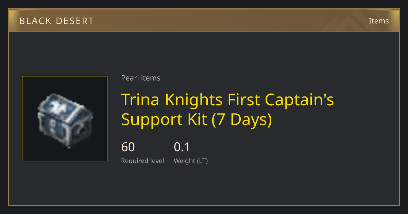Click the weight value 0.1
Image resolution: width=408 pixels, height=214 pixels.
(182, 147)
